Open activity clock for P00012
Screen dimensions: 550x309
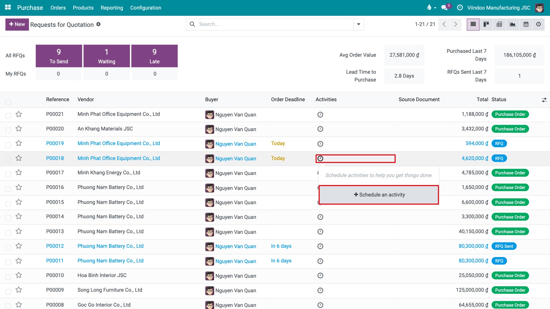pyautogui.click(x=320, y=246)
